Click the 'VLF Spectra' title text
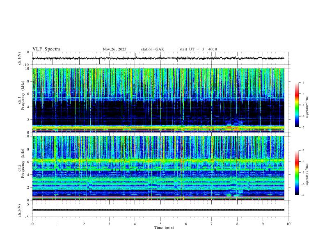The height and width of the screenshot is (251, 325). (46, 49)
